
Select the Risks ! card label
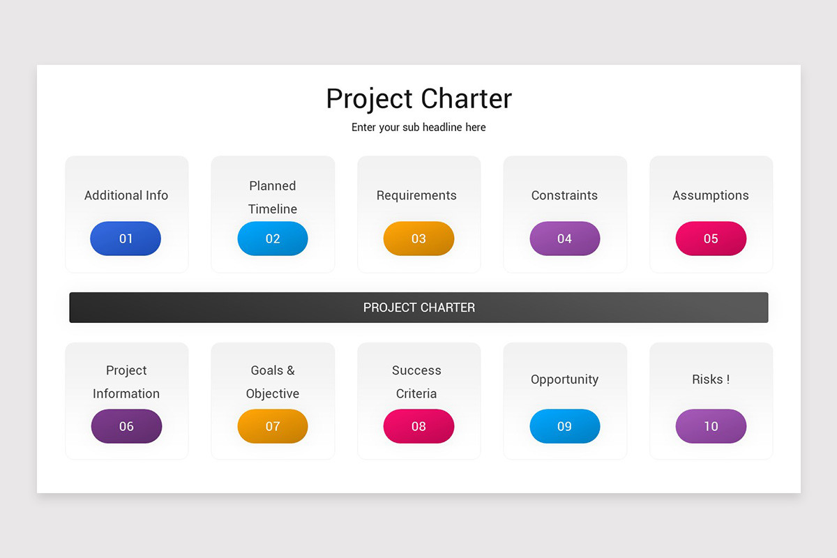[711, 379]
